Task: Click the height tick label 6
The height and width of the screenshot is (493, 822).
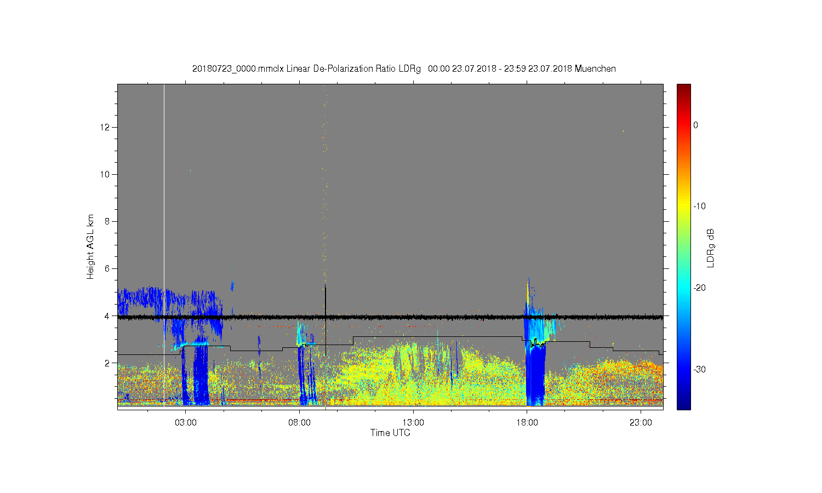Action: click(107, 268)
